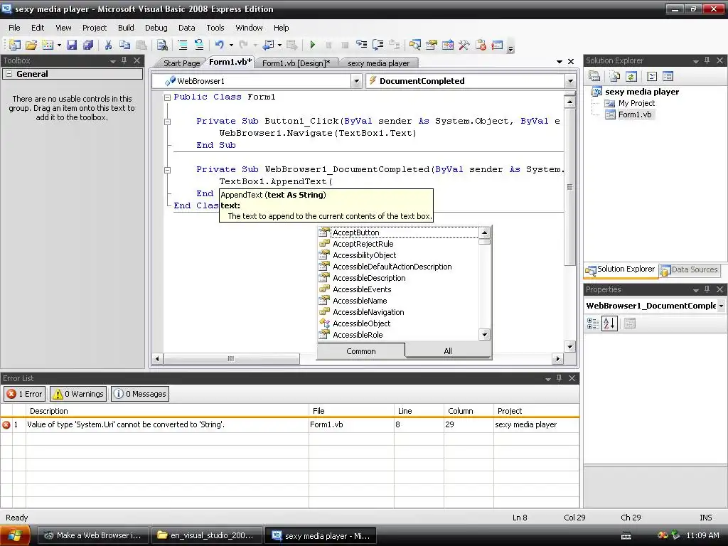Open the Undo history dropdown arrow
This screenshot has height=546, width=728.
[x=231, y=45]
